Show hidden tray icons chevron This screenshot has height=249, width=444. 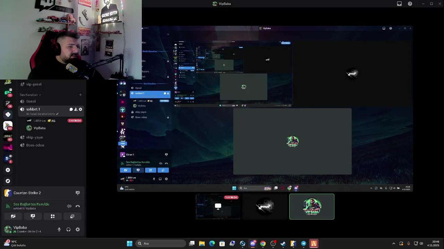click(x=393, y=243)
